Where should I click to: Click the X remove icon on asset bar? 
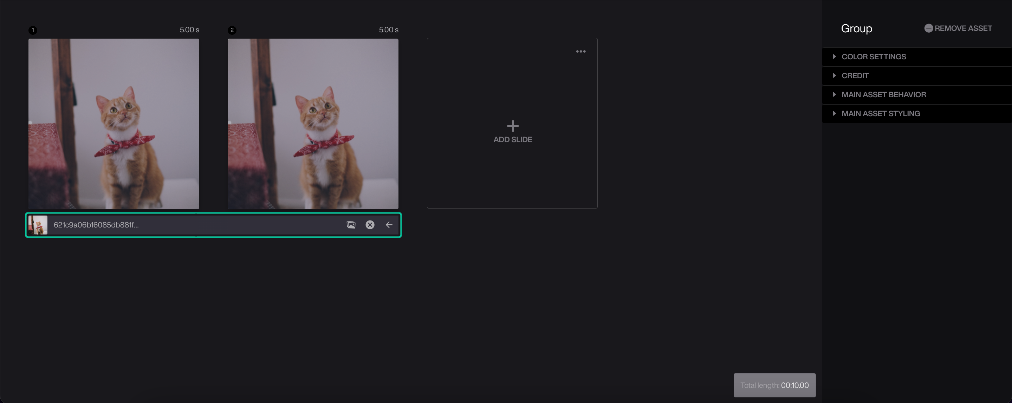click(370, 225)
